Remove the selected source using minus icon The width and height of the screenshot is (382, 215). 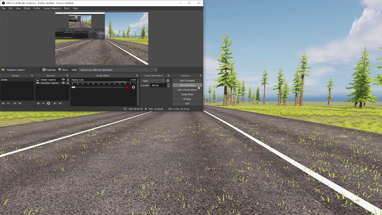[x=43, y=103]
